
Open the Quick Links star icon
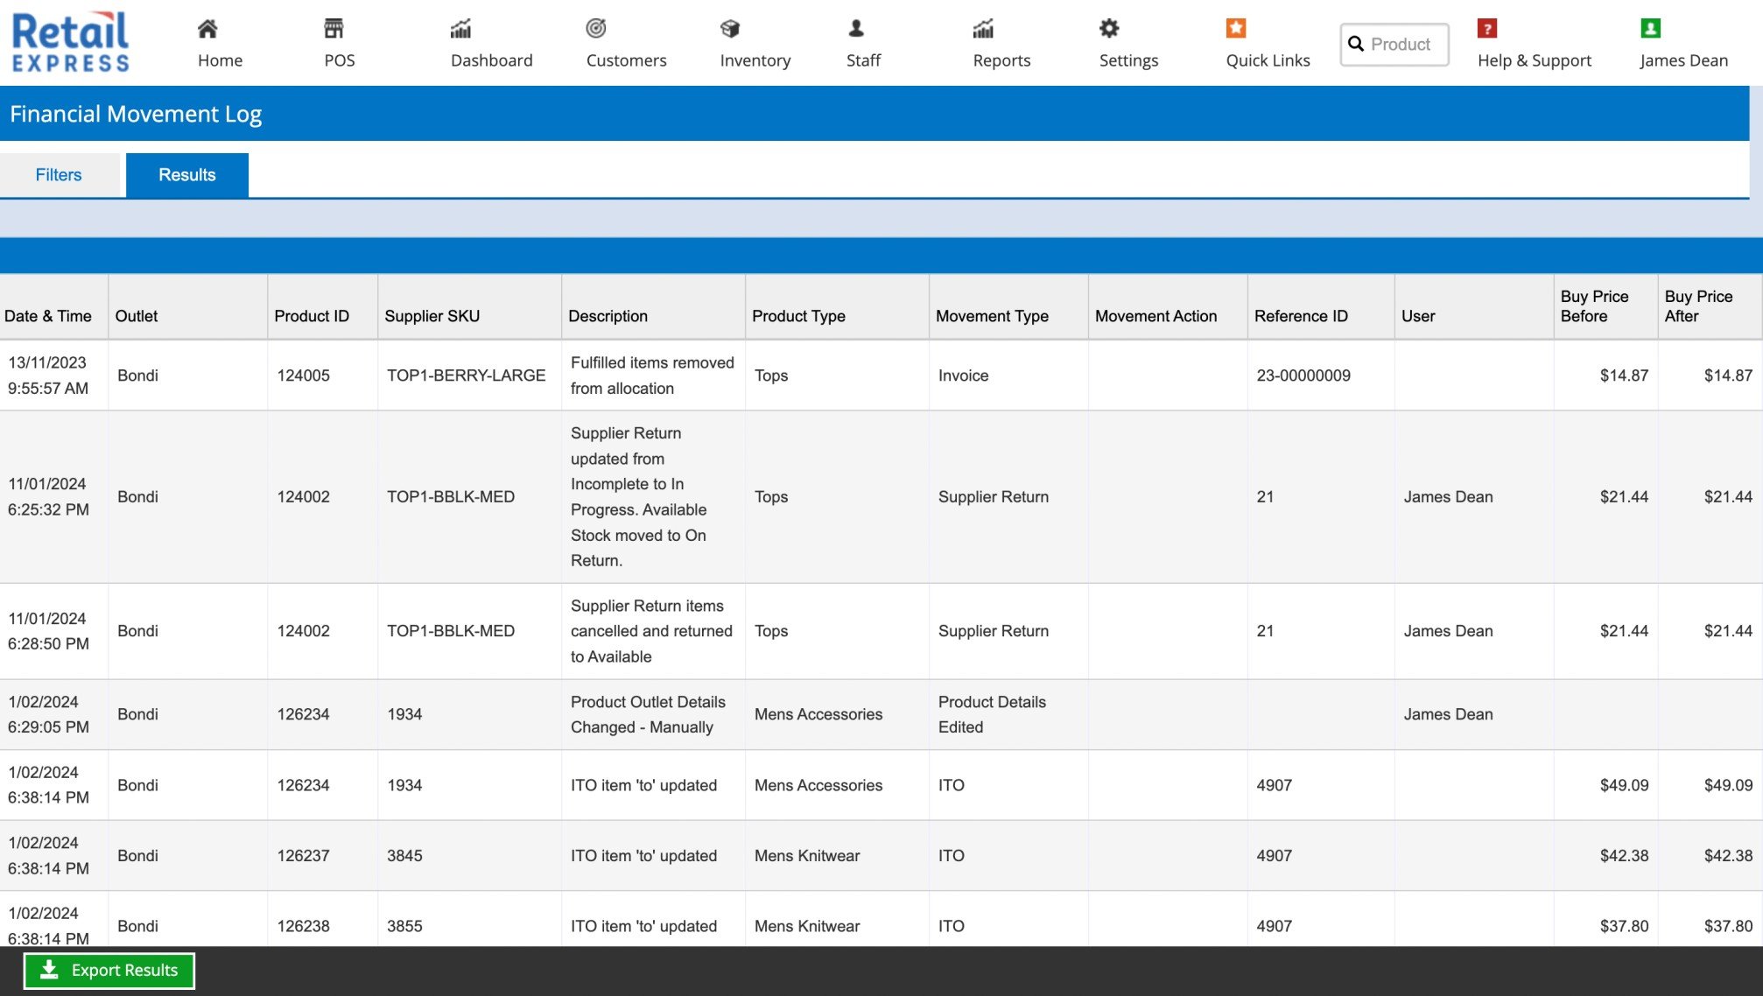(x=1236, y=29)
